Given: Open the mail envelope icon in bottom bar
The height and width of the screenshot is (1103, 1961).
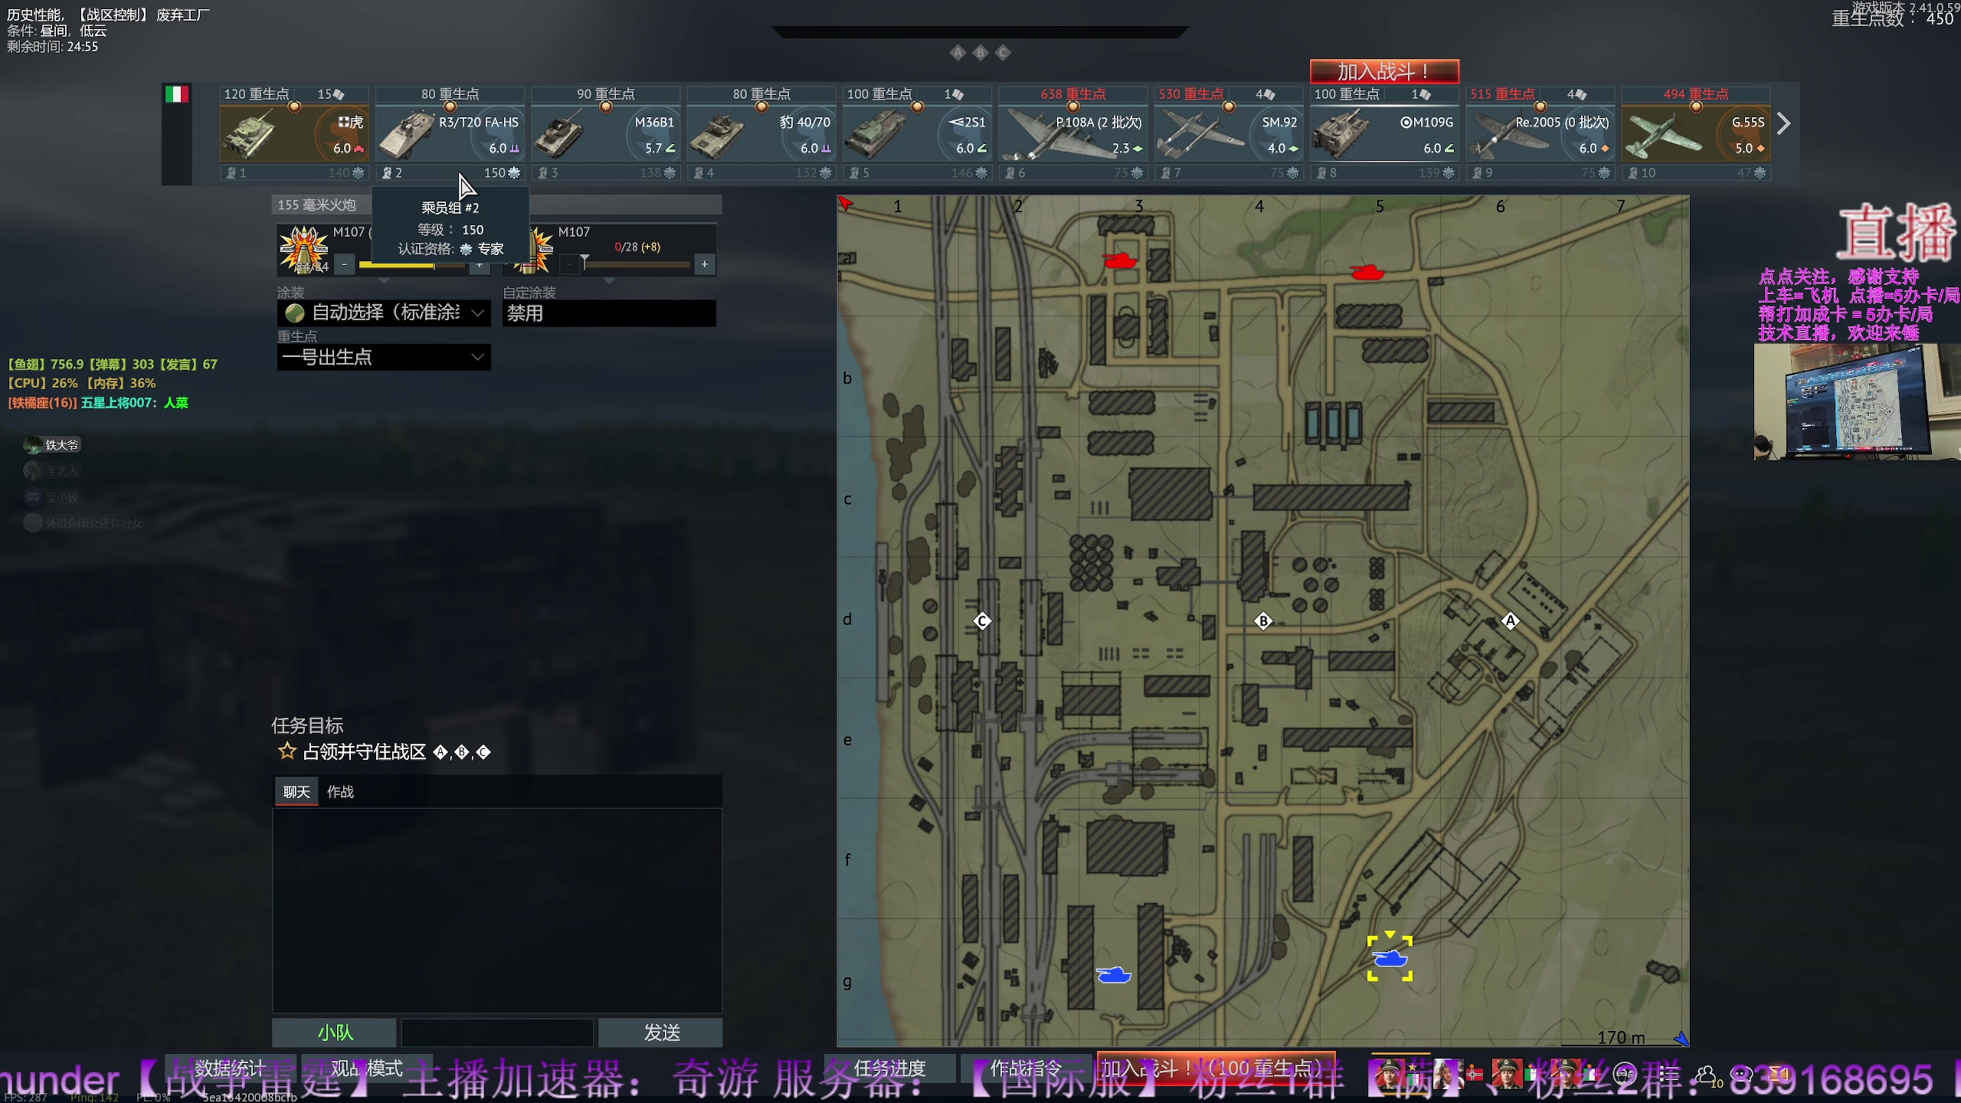Looking at the screenshot, I should pyautogui.click(x=1778, y=1074).
